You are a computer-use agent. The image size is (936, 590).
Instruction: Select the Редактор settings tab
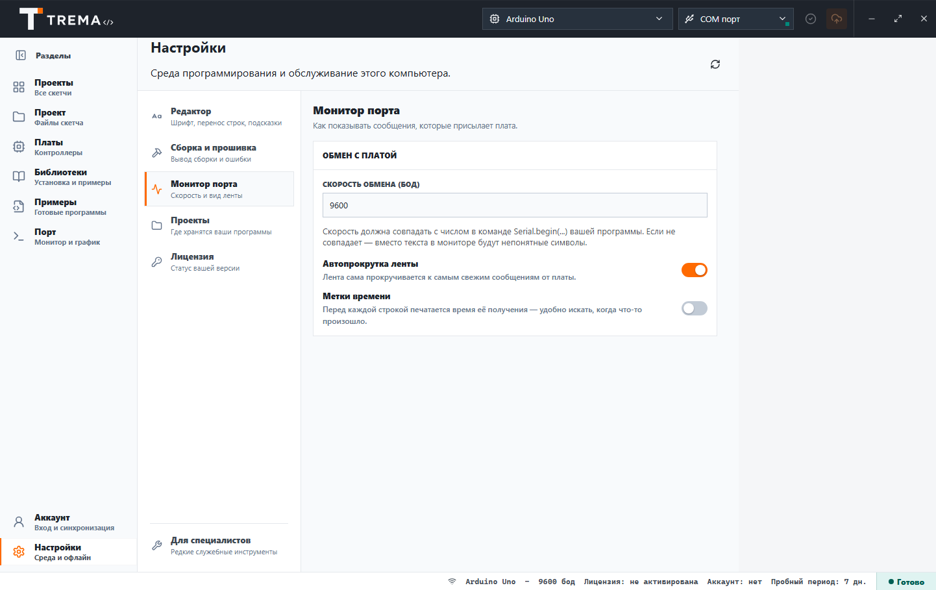click(x=219, y=116)
